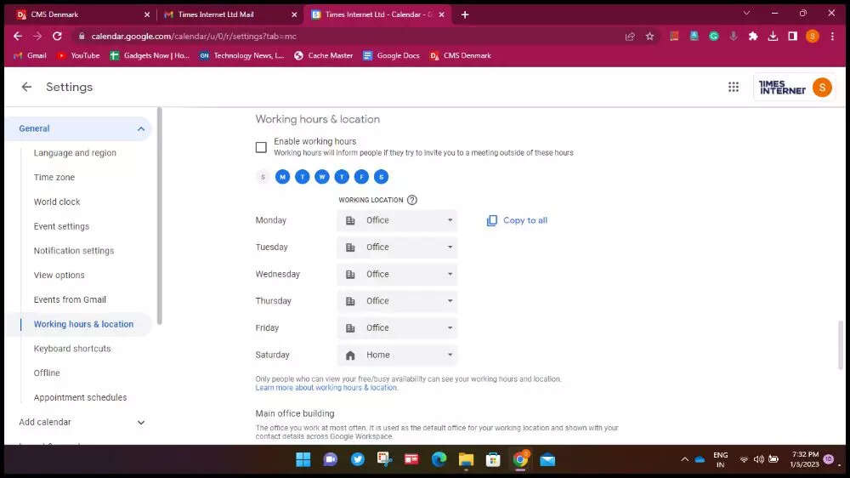Open File Explorer from the taskbar
Viewport: 850px width, 478px height.
coord(466,459)
